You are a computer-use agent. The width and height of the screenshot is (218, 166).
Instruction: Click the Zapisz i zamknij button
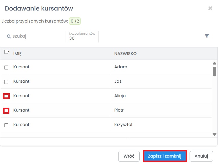(x=165, y=156)
